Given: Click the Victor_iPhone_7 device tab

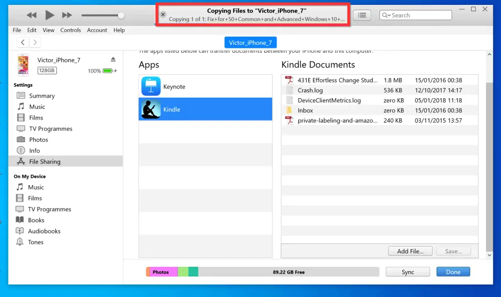Looking at the screenshot, I should tap(250, 42).
